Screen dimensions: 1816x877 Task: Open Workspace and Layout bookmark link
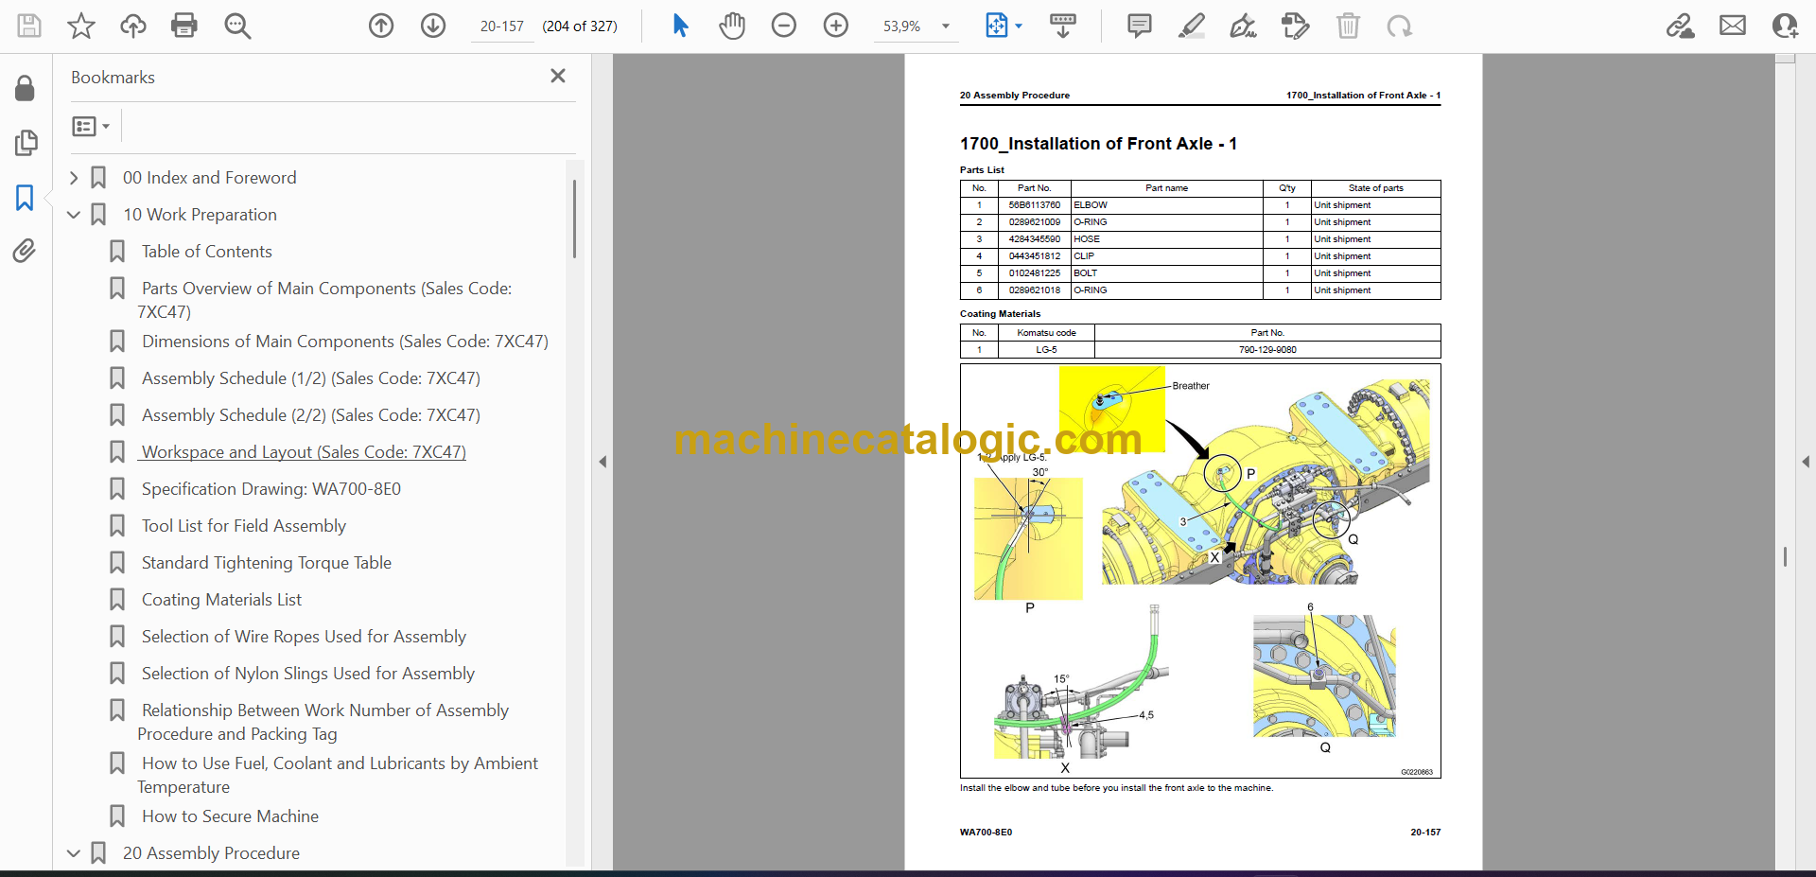(303, 452)
